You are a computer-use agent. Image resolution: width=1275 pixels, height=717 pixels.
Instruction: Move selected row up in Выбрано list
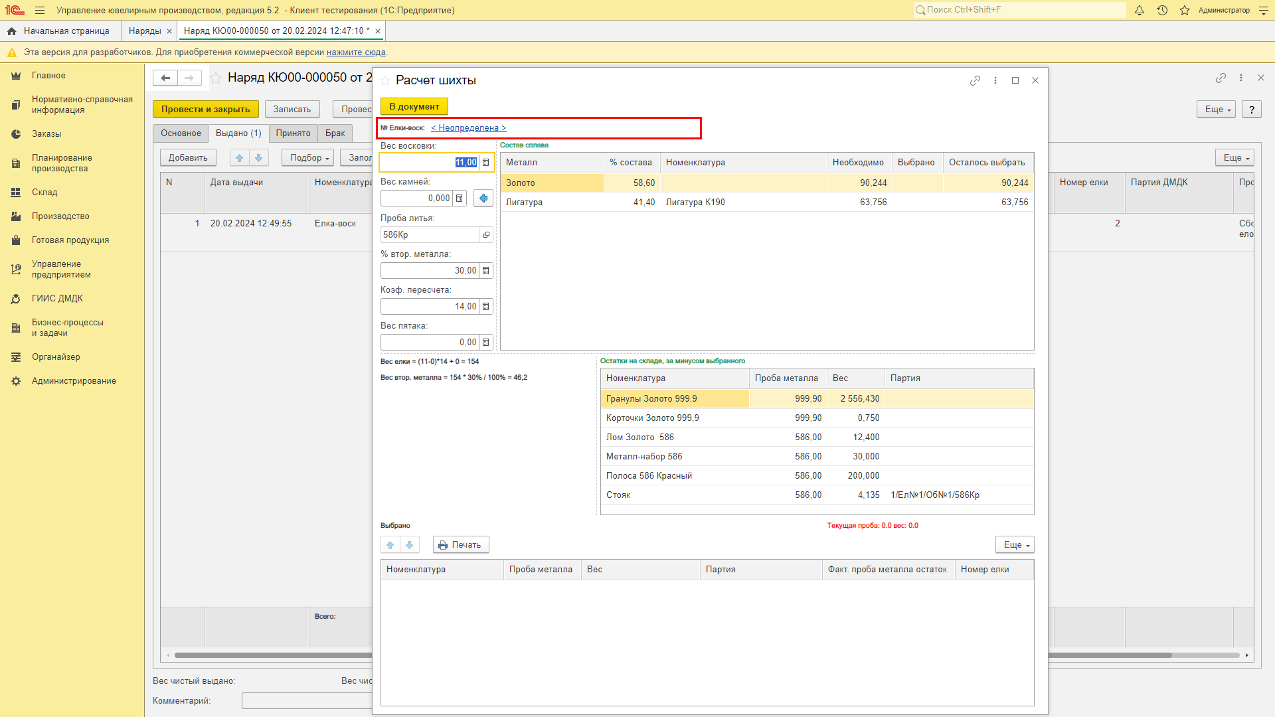(390, 545)
